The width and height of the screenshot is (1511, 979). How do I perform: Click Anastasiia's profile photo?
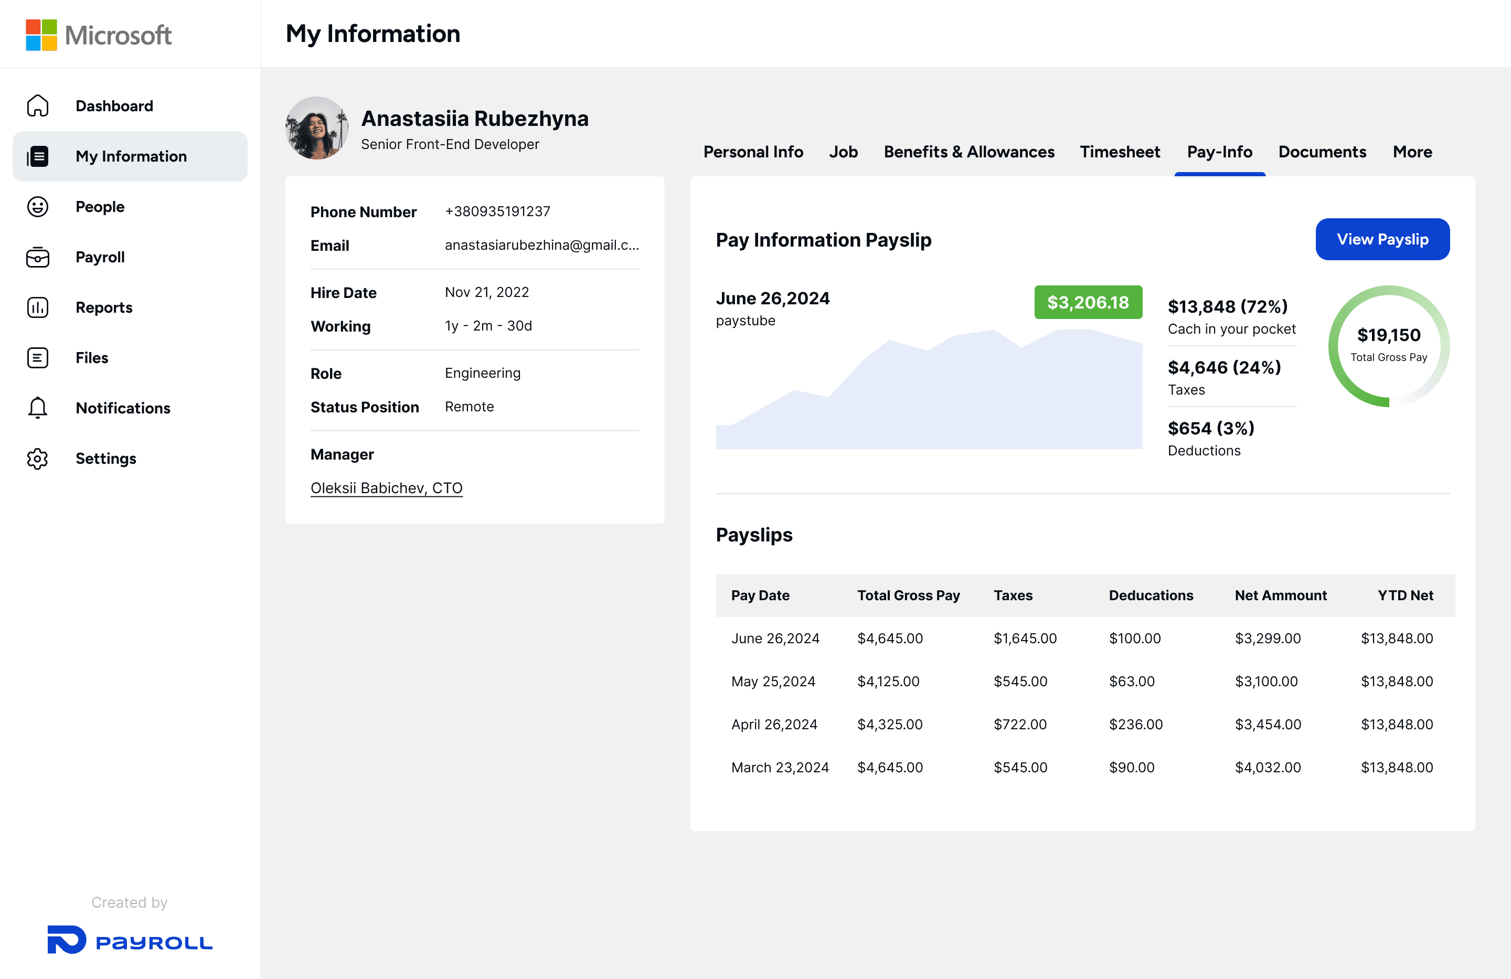(x=316, y=128)
